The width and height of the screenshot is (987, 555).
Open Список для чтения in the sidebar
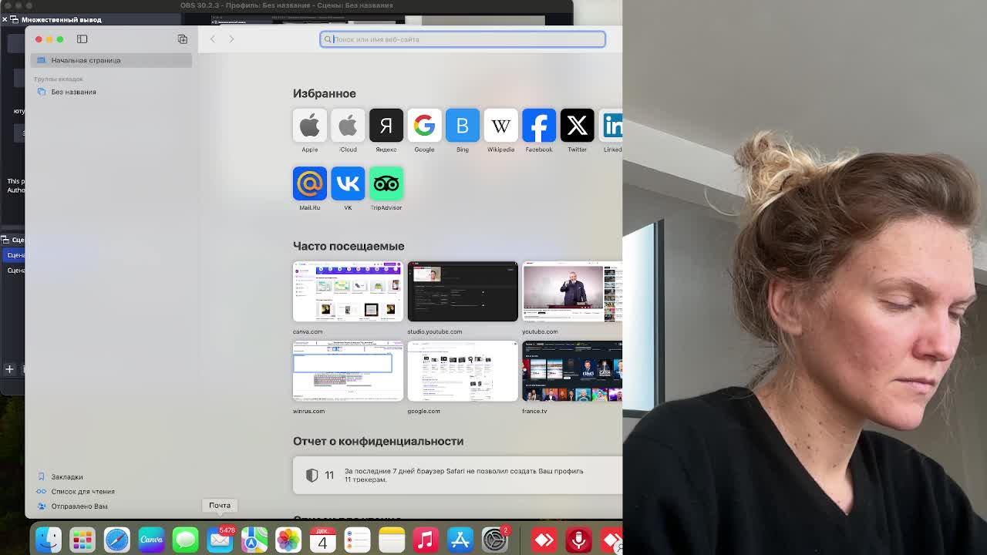83,492
